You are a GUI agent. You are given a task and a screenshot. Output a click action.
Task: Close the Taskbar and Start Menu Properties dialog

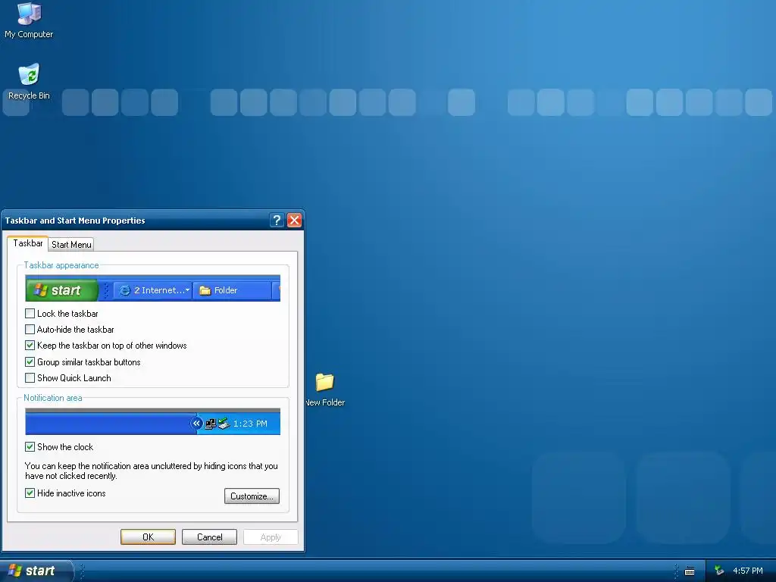coord(295,221)
